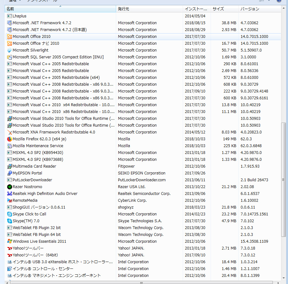288x284 pixels.
Task: Click the install date 2014/05/12
Action: point(195,132)
